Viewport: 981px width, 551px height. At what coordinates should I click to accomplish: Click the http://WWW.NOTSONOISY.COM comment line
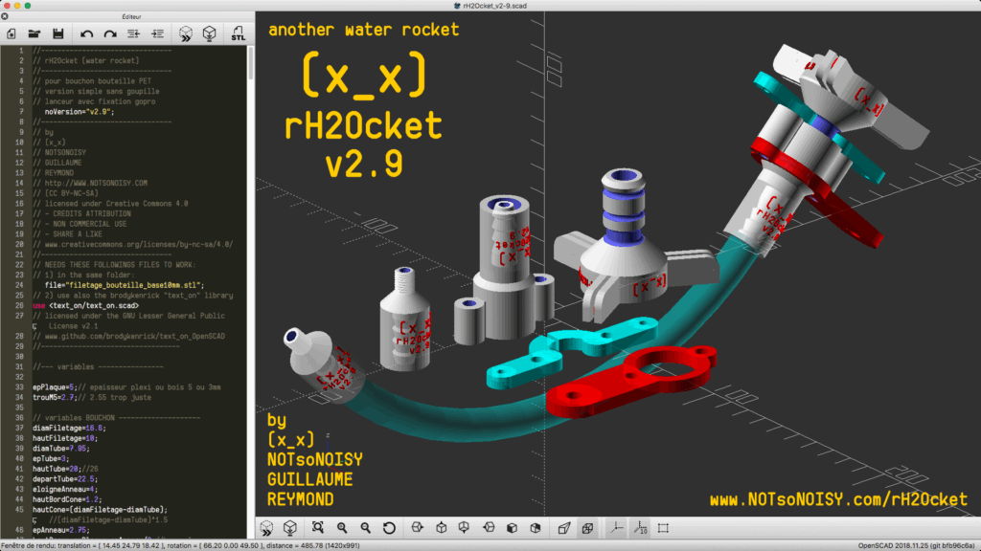coord(90,183)
